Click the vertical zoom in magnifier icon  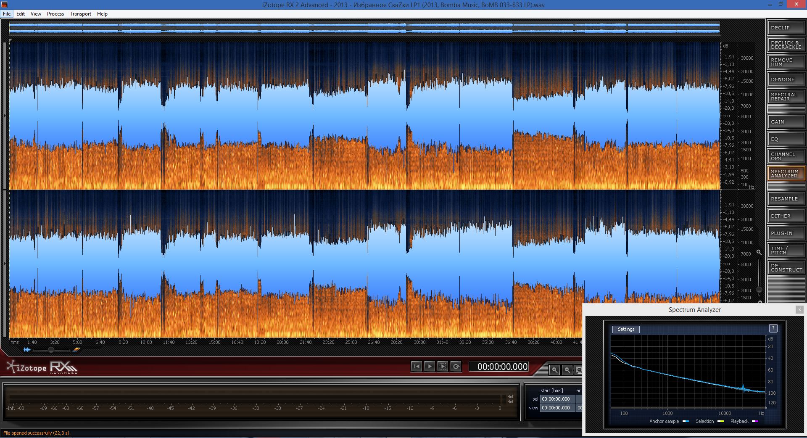pos(759,252)
